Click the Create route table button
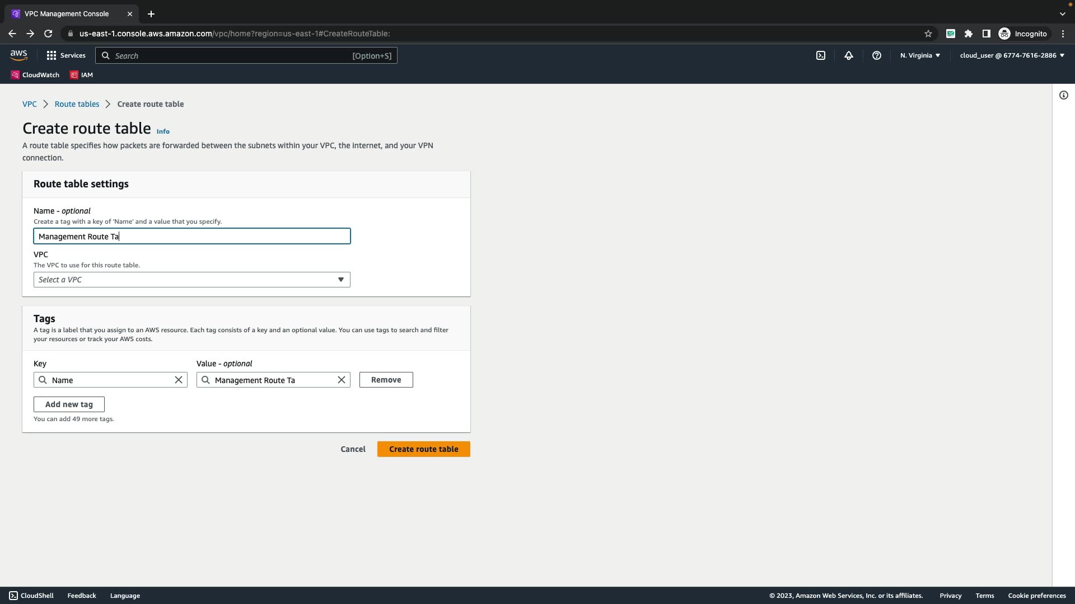 pyautogui.click(x=423, y=449)
